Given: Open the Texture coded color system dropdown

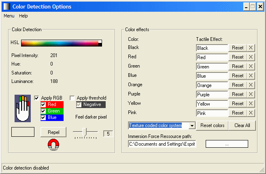Looking at the screenshot, I should [x=192, y=126].
